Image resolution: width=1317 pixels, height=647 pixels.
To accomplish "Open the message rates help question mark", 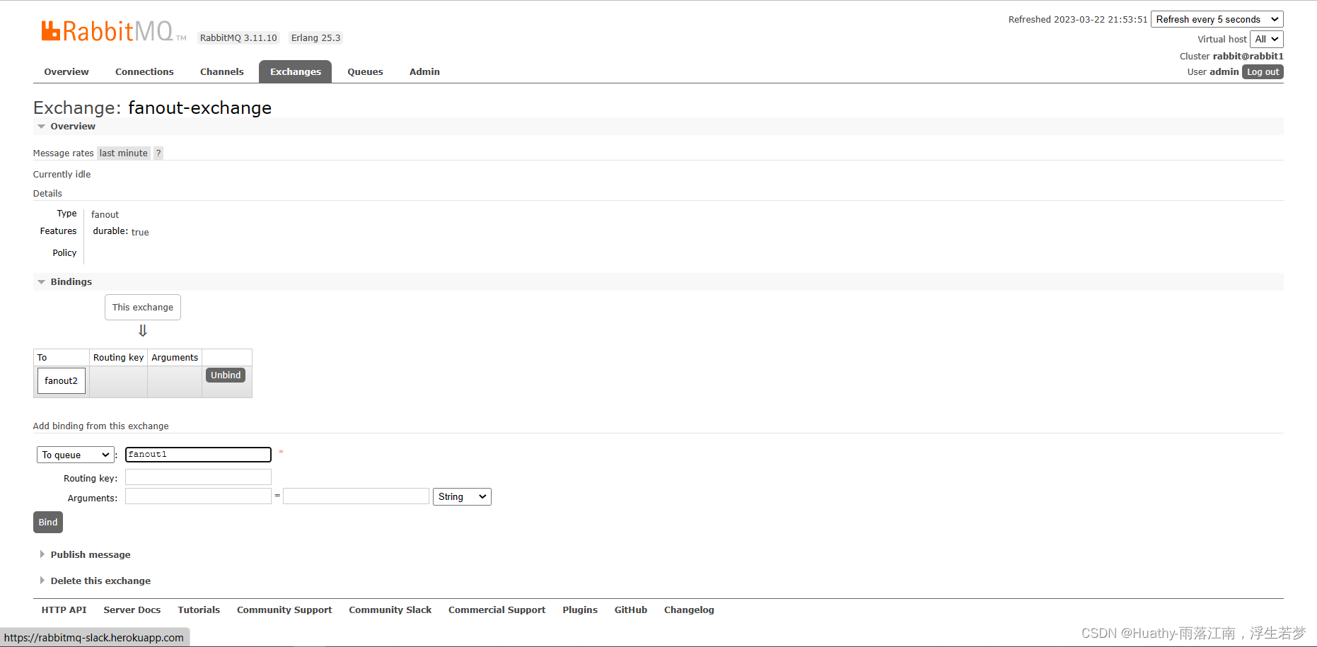I will [x=158, y=153].
